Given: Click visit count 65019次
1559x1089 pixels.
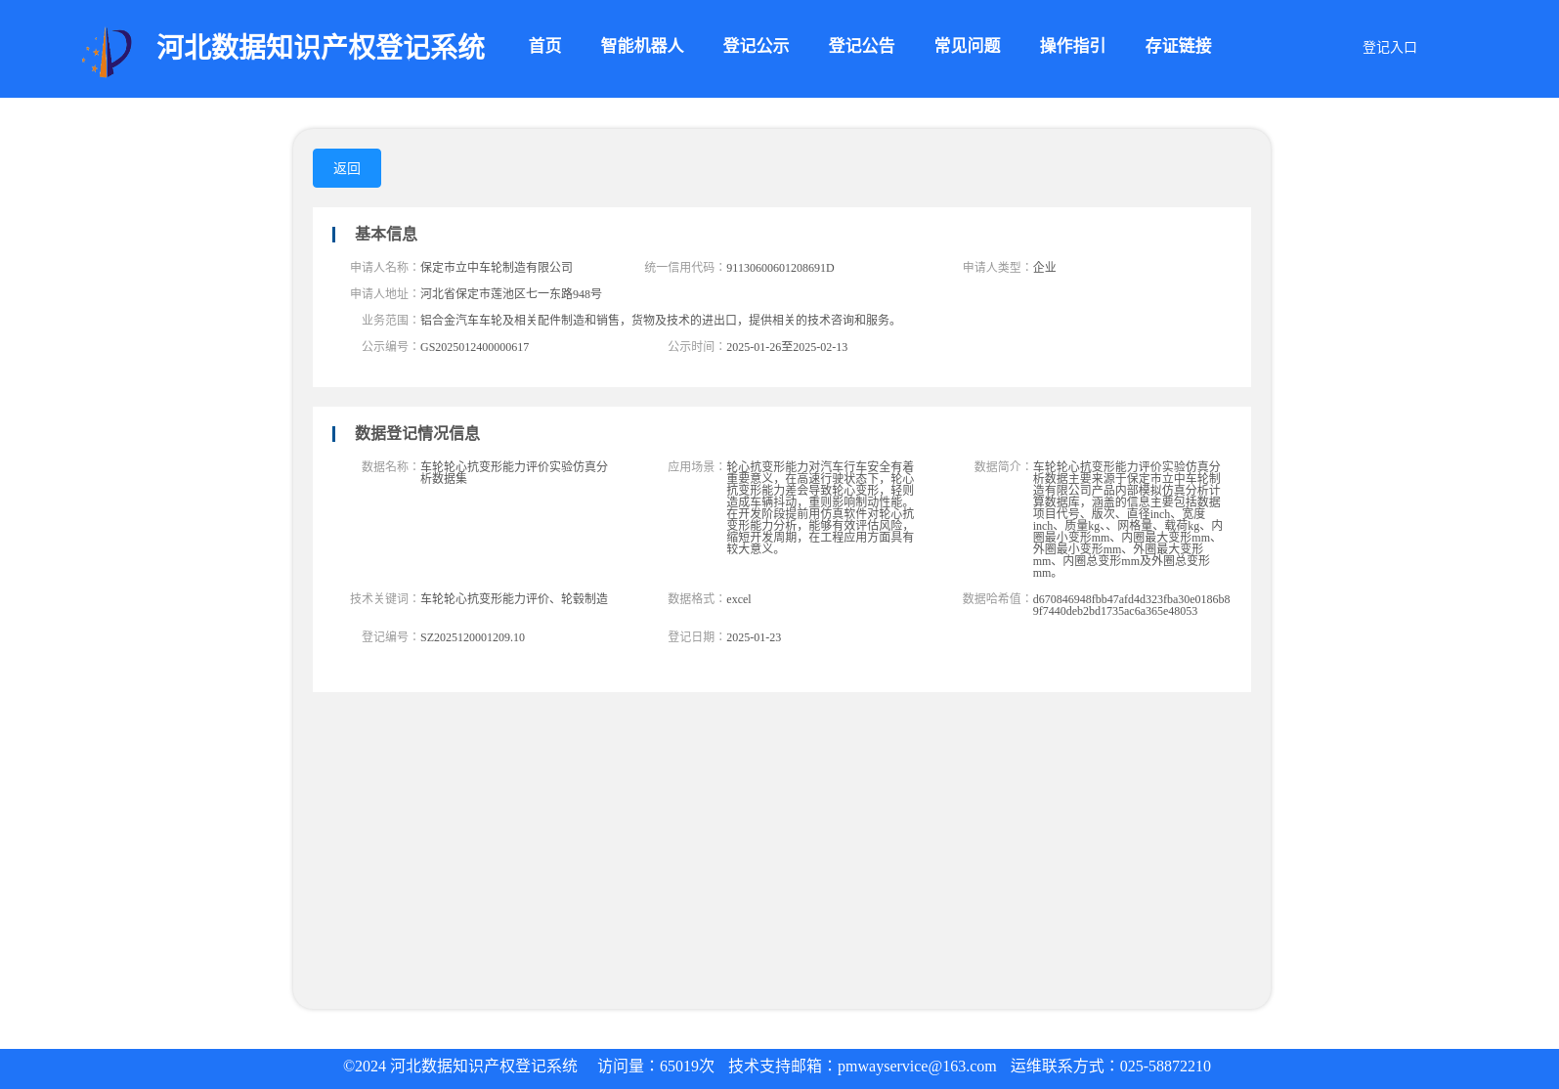Looking at the screenshot, I should (x=687, y=1067).
